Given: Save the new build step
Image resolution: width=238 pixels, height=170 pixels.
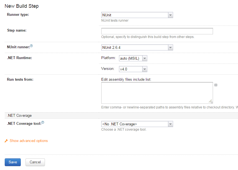Looking at the screenshot, I should click(12, 162).
